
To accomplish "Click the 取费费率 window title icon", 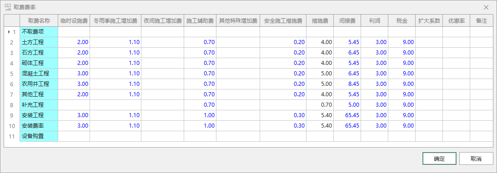I will 8,7.
